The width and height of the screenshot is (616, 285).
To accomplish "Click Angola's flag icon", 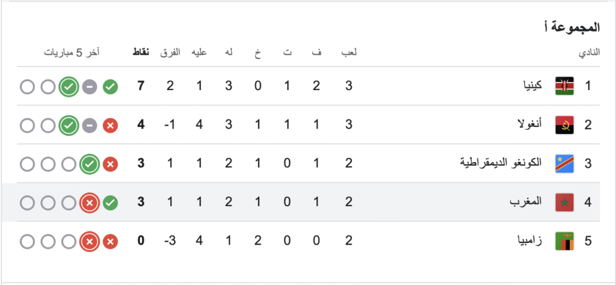I will (x=564, y=125).
